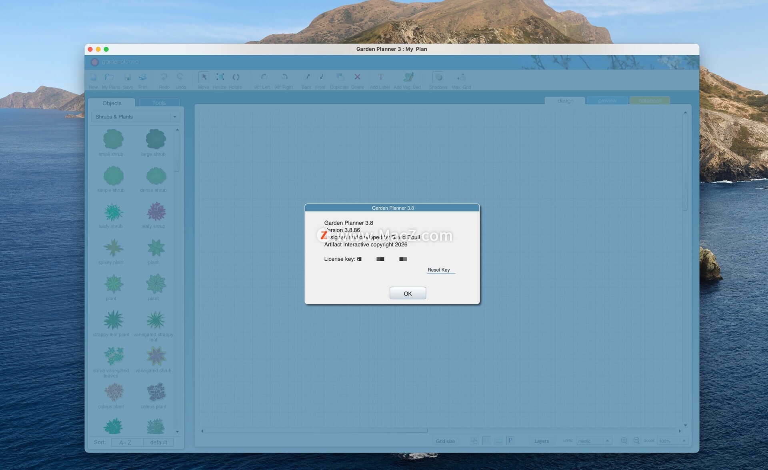768x470 pixels.
Task: Click the canvas scroll-right arrow
Action: click(x=680, y=431)
